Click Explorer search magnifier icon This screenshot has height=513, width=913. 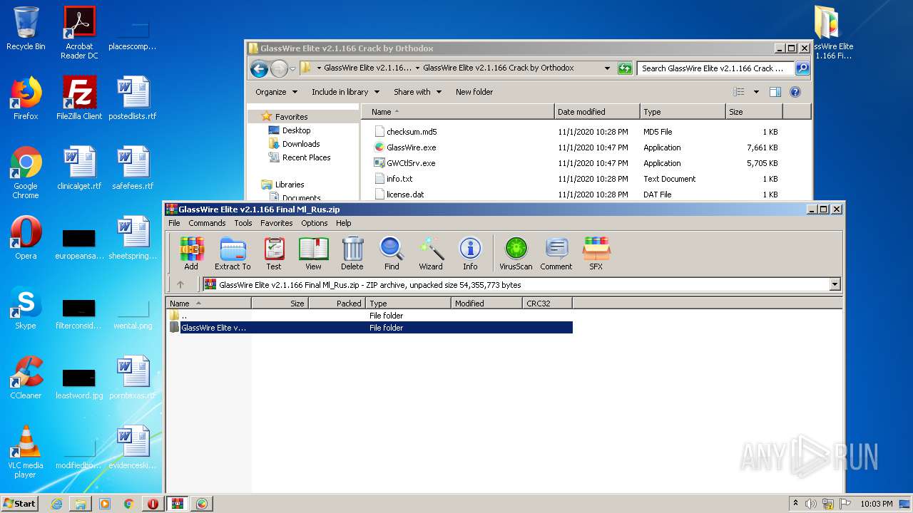802,68
